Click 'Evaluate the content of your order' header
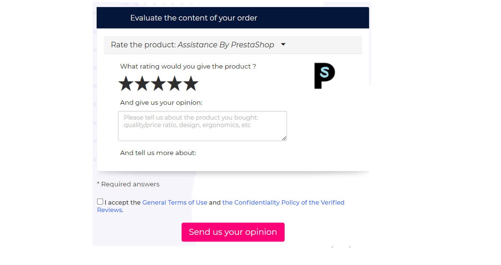 pyautogui.click(x=194, y=18)
